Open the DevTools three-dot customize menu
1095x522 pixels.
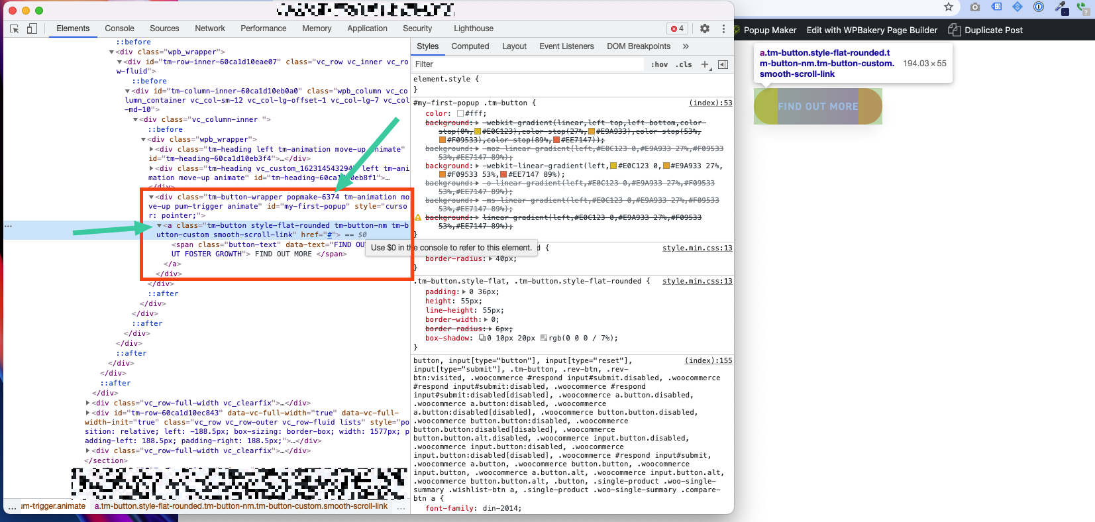pos(723,28)
